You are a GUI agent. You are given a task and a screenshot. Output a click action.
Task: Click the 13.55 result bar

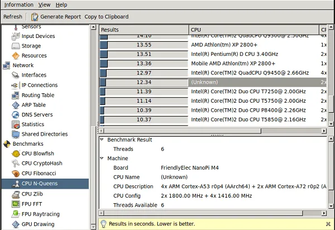pyautogui.click(x=144, y=45)
